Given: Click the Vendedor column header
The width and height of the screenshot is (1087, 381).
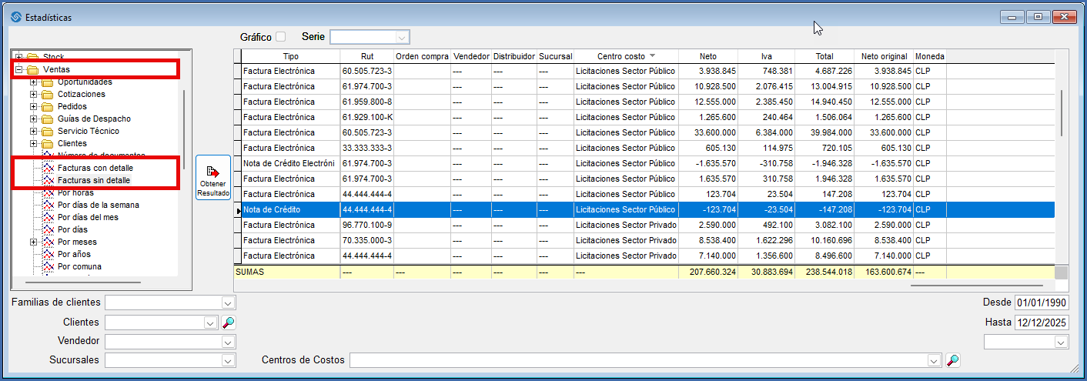Looking at the screenshot, I should 471,56.
